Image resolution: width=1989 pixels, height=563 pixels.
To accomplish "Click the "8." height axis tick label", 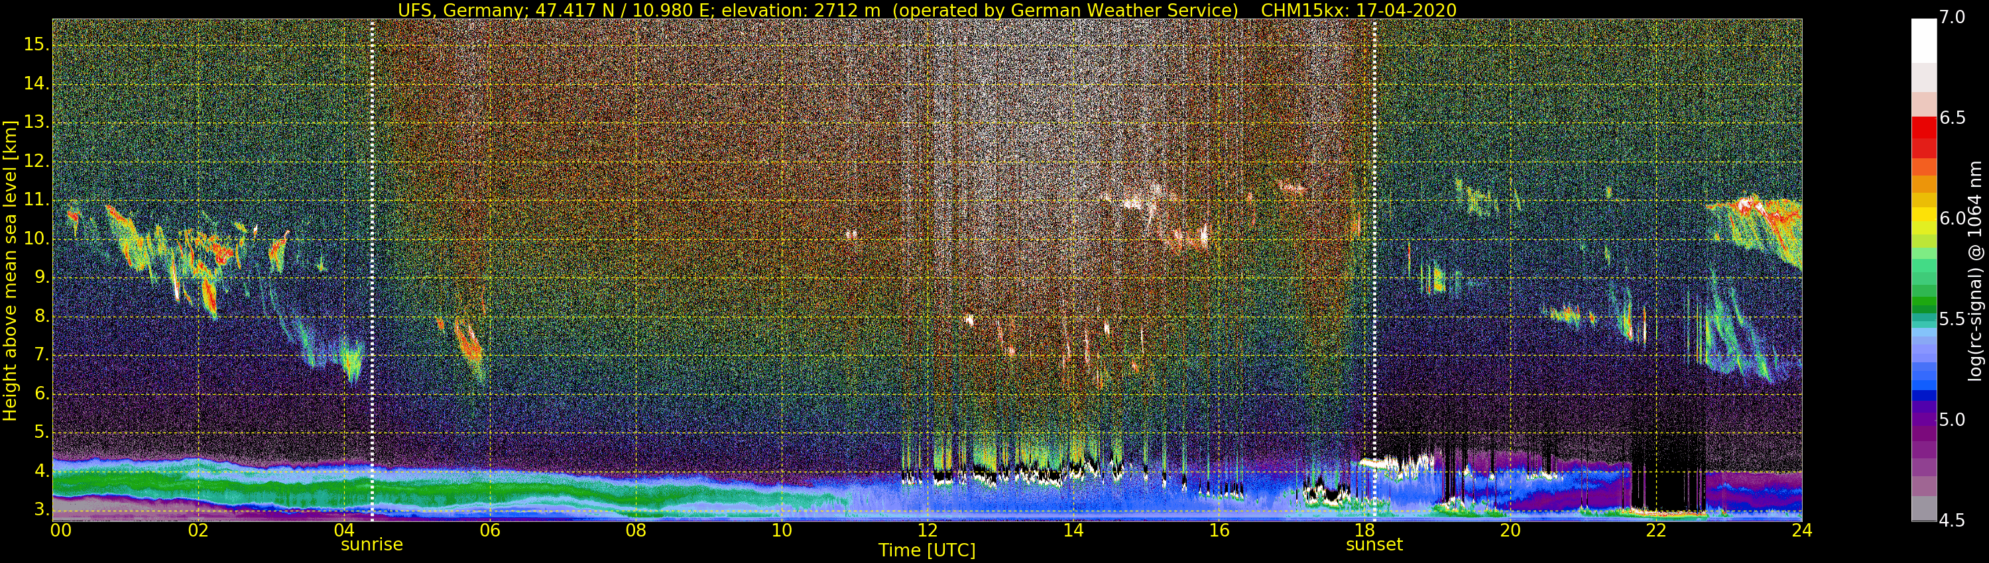I will click(41, 316).
